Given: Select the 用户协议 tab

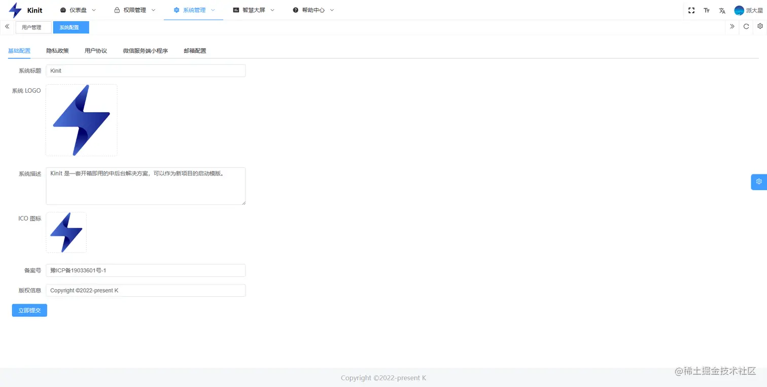Looking at the screenshot, I should coord(95,51).
